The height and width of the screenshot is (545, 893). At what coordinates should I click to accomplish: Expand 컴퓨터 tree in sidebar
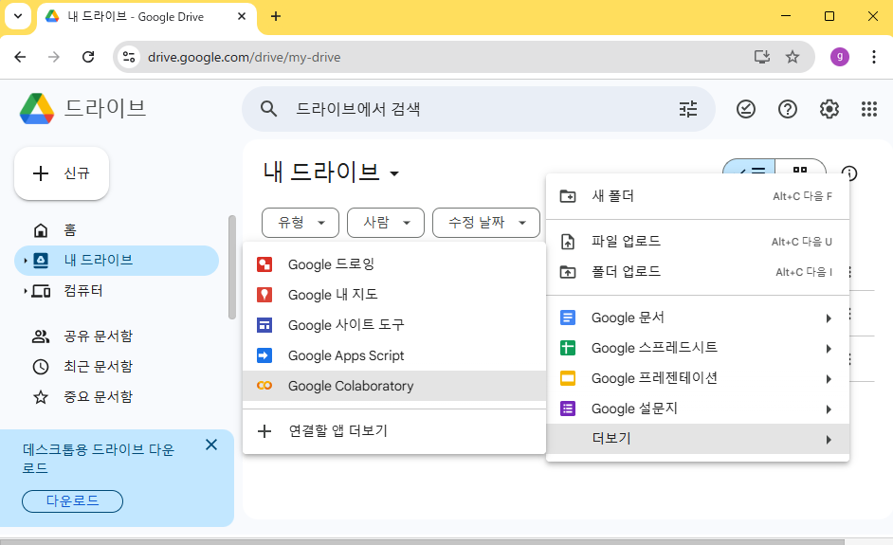coord(25,291)
